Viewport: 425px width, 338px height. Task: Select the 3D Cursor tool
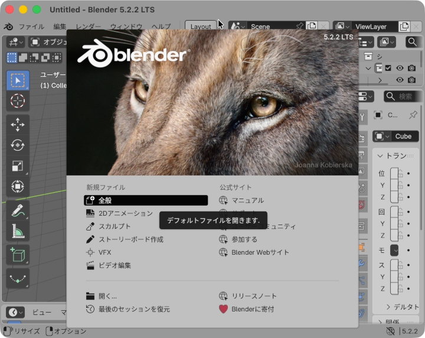point(18,101)
